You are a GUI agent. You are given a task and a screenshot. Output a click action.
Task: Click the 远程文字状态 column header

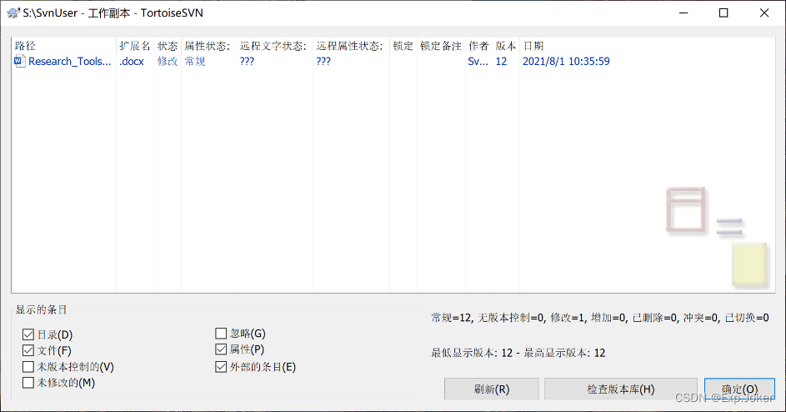click(x=273, y=46)
